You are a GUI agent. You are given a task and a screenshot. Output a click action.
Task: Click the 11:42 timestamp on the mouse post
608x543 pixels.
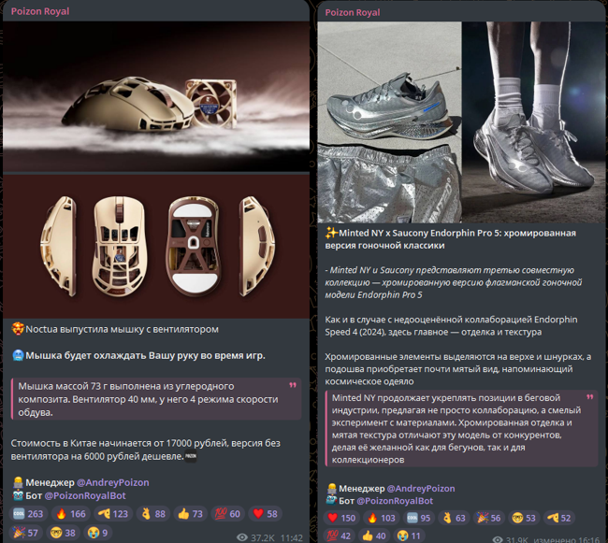[x=291, y=537]
